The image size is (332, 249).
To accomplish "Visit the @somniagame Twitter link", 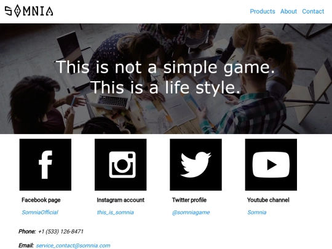I will [191, 212].
